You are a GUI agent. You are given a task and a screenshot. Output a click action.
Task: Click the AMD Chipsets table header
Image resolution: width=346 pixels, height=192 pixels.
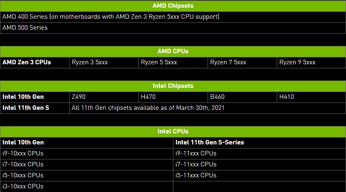173,6
